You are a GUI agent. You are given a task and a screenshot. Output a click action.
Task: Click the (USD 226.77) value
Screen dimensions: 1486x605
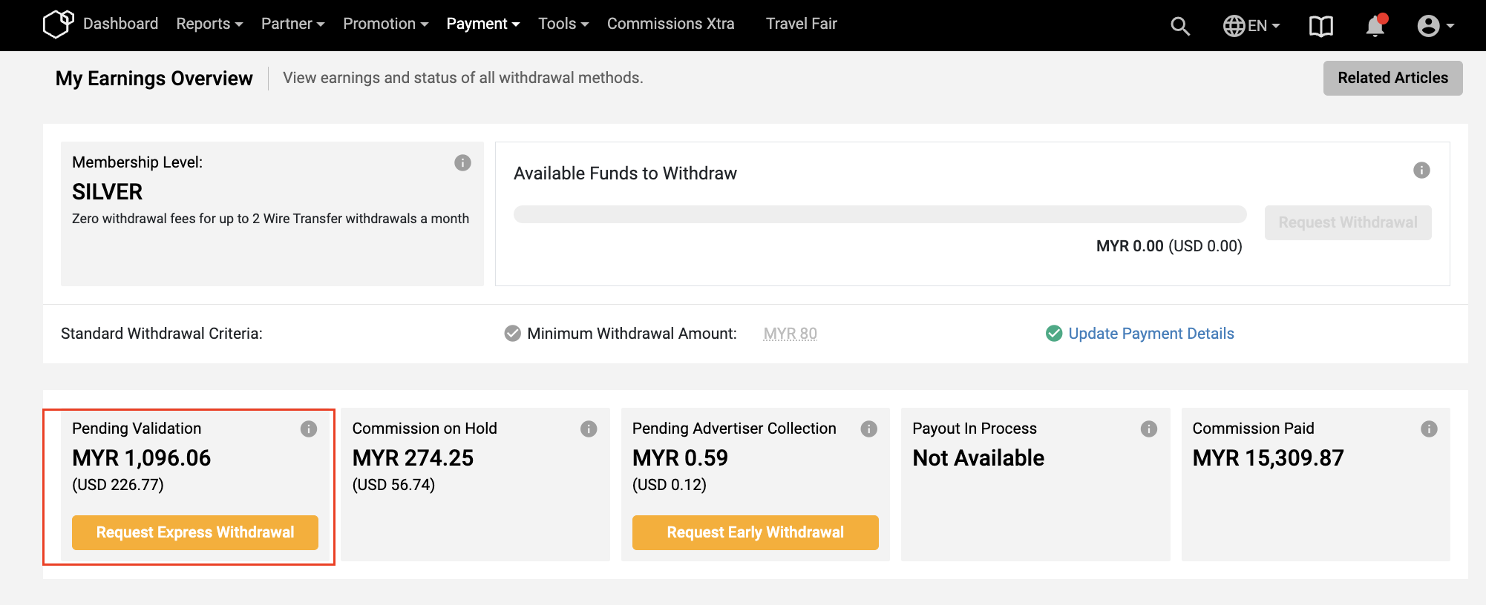[117, 485]
